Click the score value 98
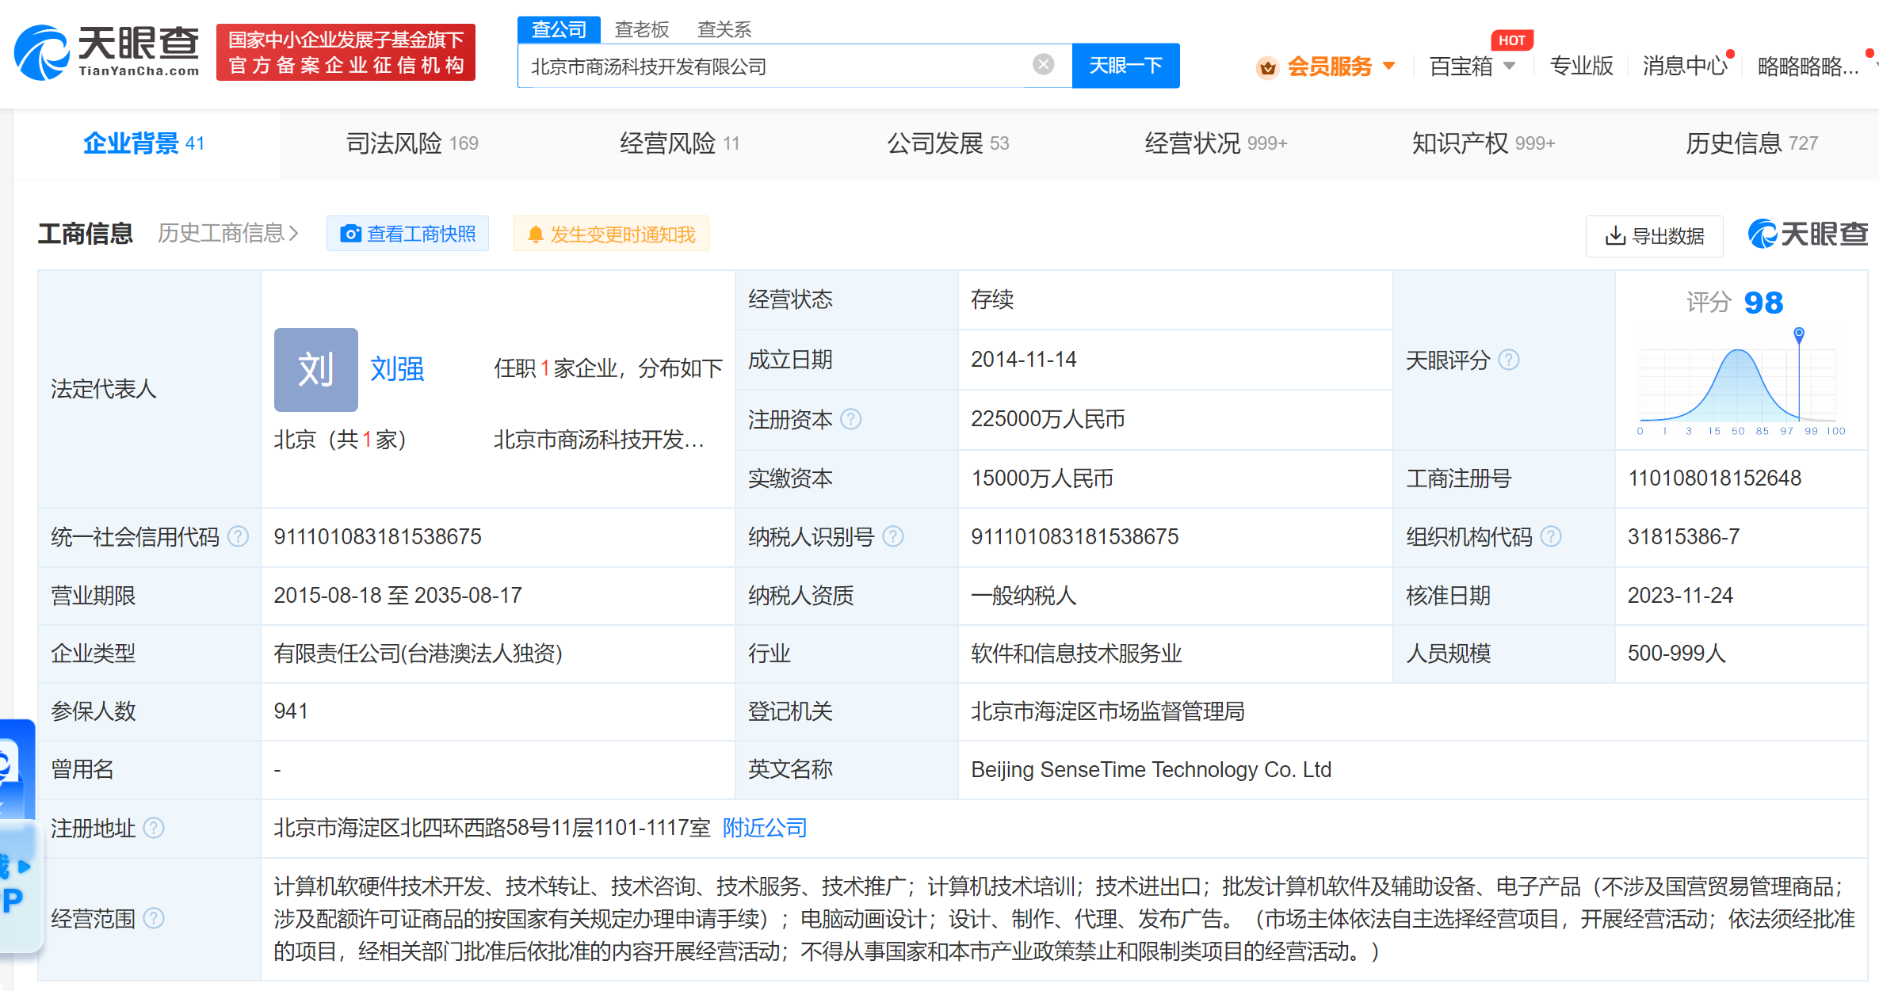Image resolution: width=1879 pixels, height=991 pixels. 1763,303
